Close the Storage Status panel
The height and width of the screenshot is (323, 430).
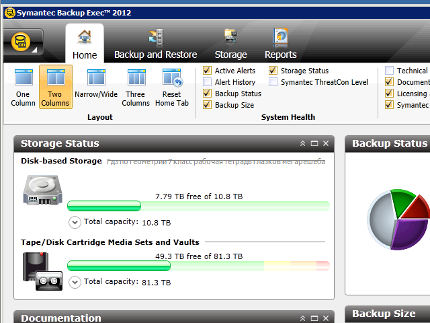(x=326, y=143)
